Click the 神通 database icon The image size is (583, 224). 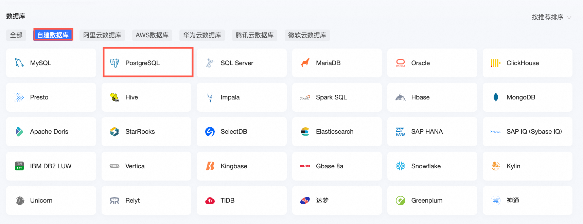[496, 201]
